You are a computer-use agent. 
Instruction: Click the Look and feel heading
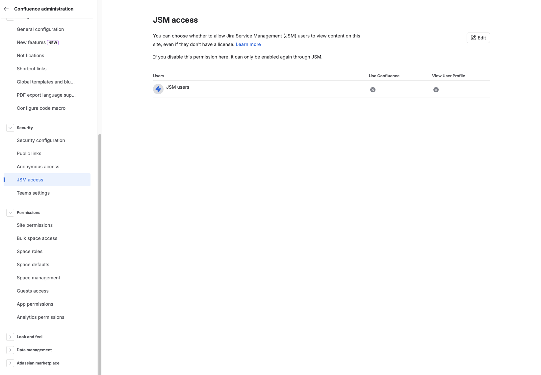[x=30, y=337]
